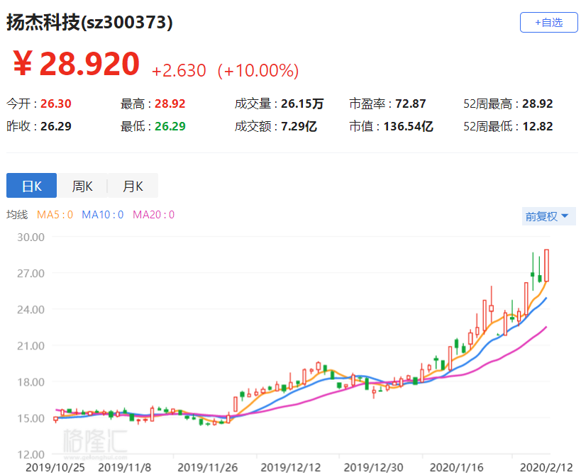Viewport: 581px width, 475px height.
Task: Click the 2020/2/12 date axis label
Action: [546, 467]
